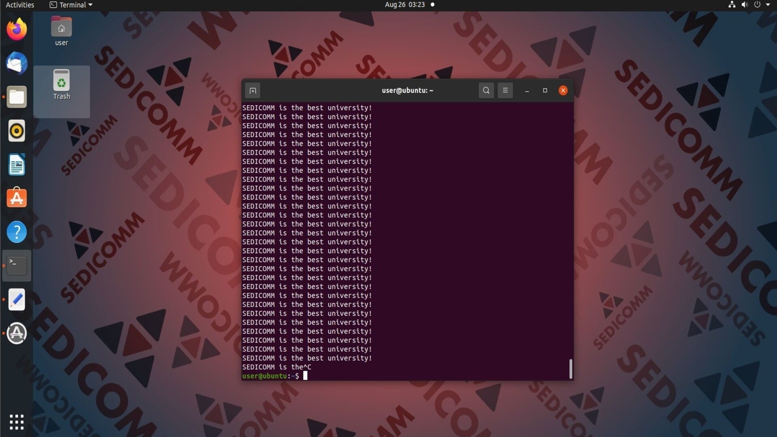Open the terminal hamburger menu
Screen dimensions: 777x437
coord(505,91)
